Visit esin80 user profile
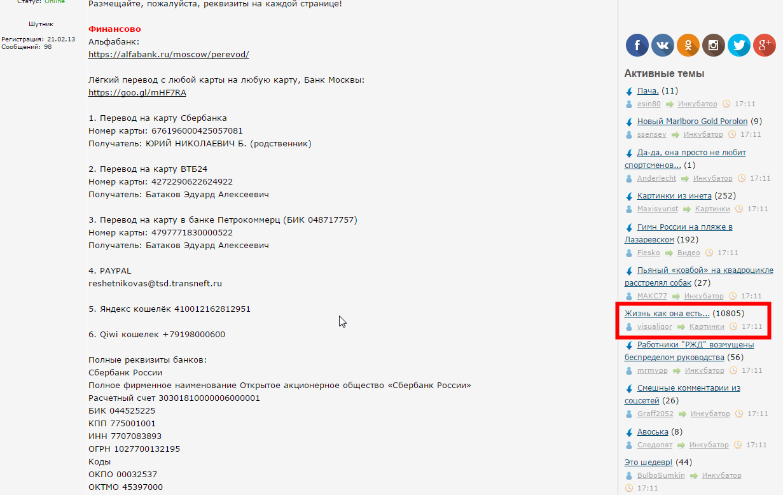 pos(649,104)
